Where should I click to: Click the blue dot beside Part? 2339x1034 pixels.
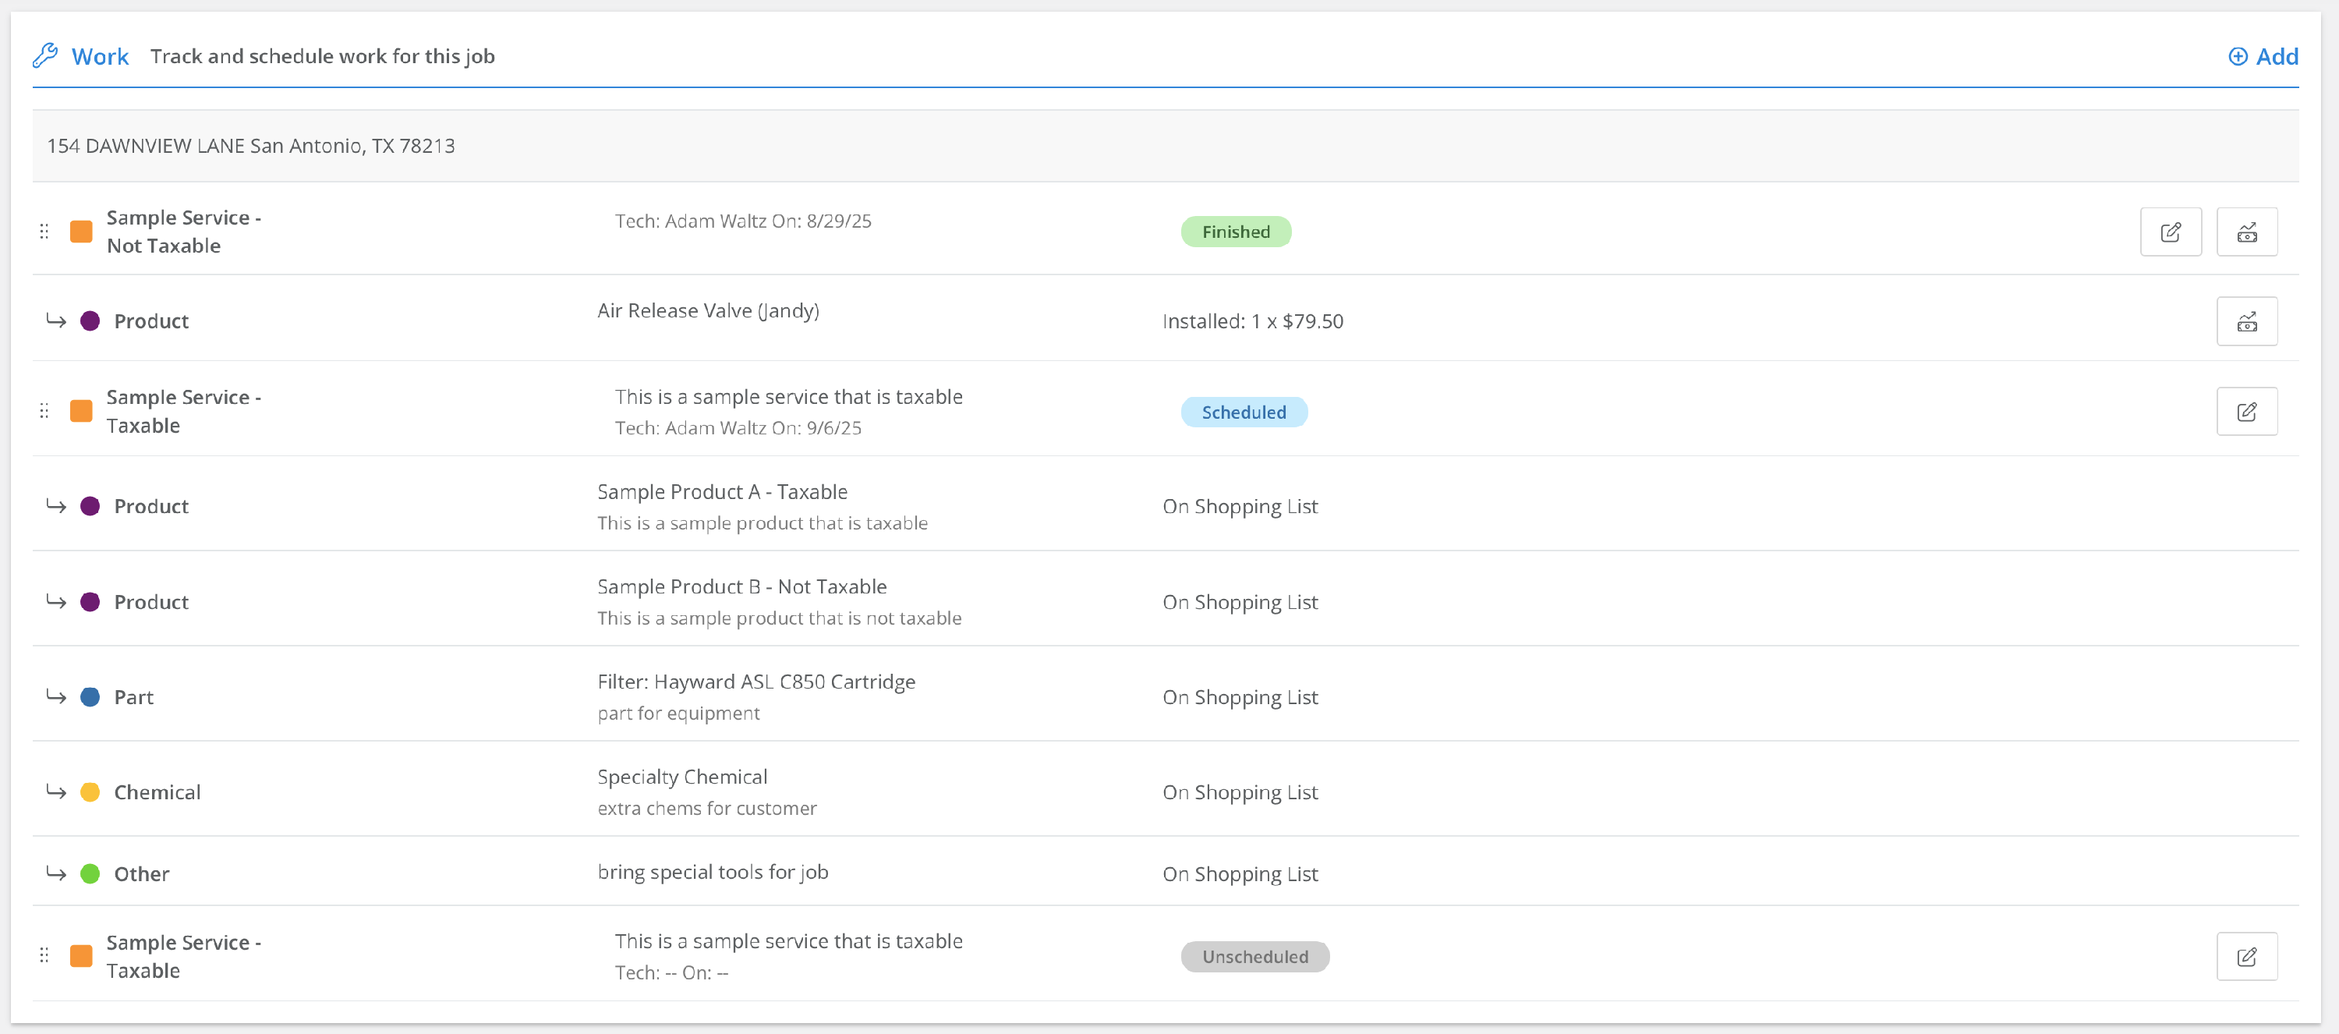pyautogui.click(x=90, y=697)
